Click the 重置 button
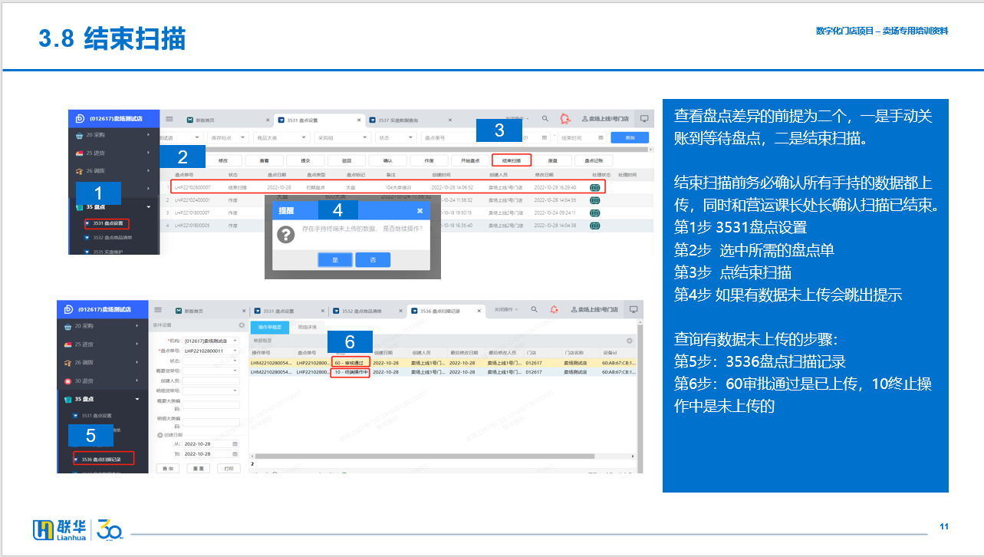This screenshot has height=557, width=984. point(197,468)
